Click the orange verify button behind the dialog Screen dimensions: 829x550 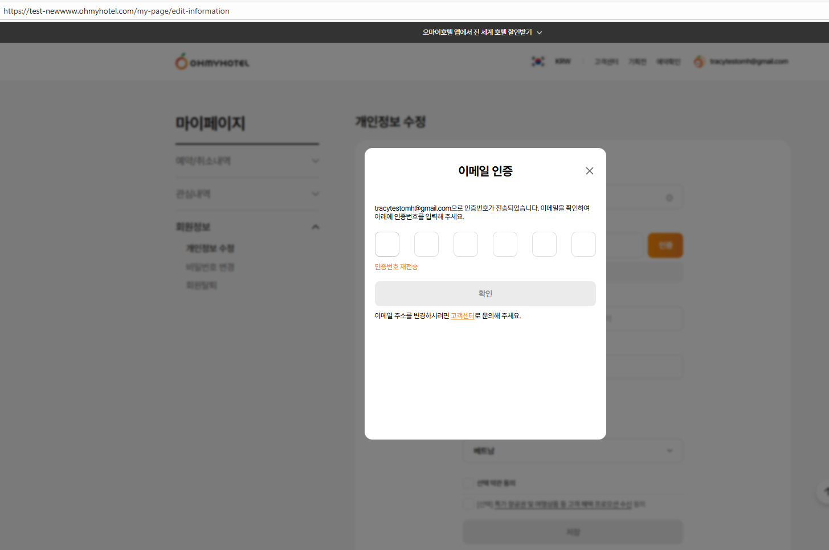click(x=665, y=245)
